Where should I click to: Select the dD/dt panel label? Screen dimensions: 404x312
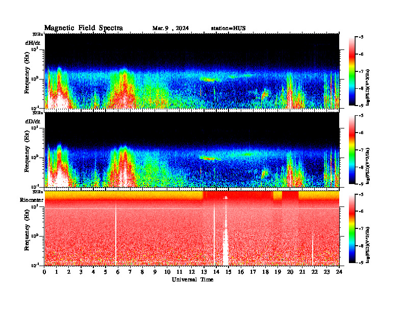pyautogui.click(x=33, y=121)
